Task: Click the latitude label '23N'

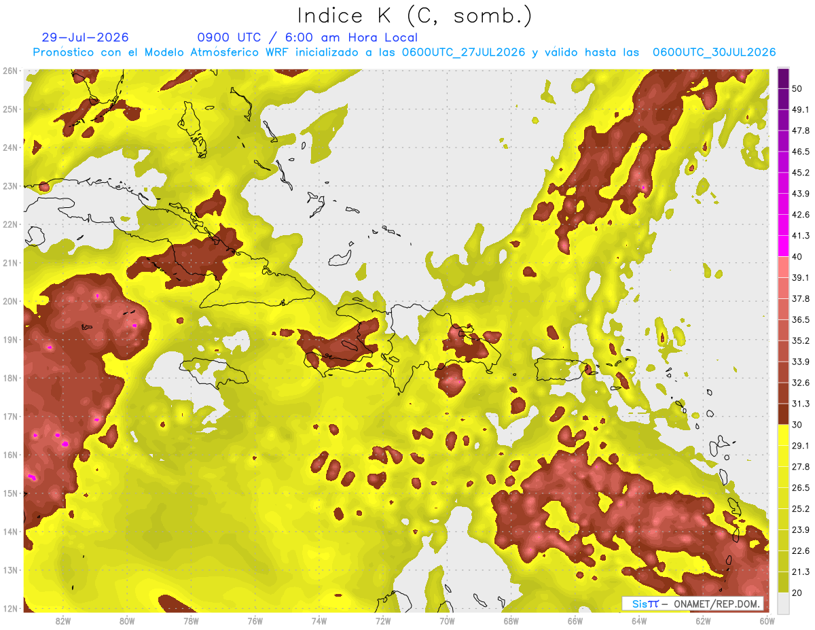Action: pos(10,186)
